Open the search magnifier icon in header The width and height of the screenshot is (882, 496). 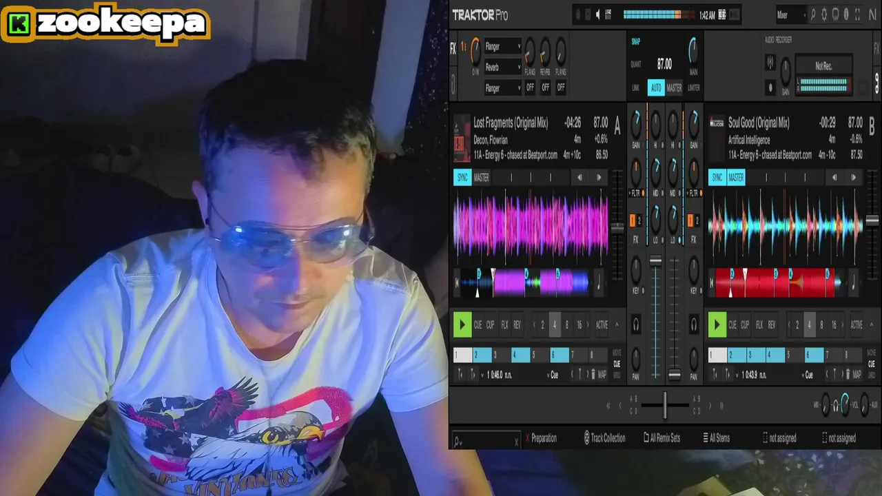click(x=812, y=14)
